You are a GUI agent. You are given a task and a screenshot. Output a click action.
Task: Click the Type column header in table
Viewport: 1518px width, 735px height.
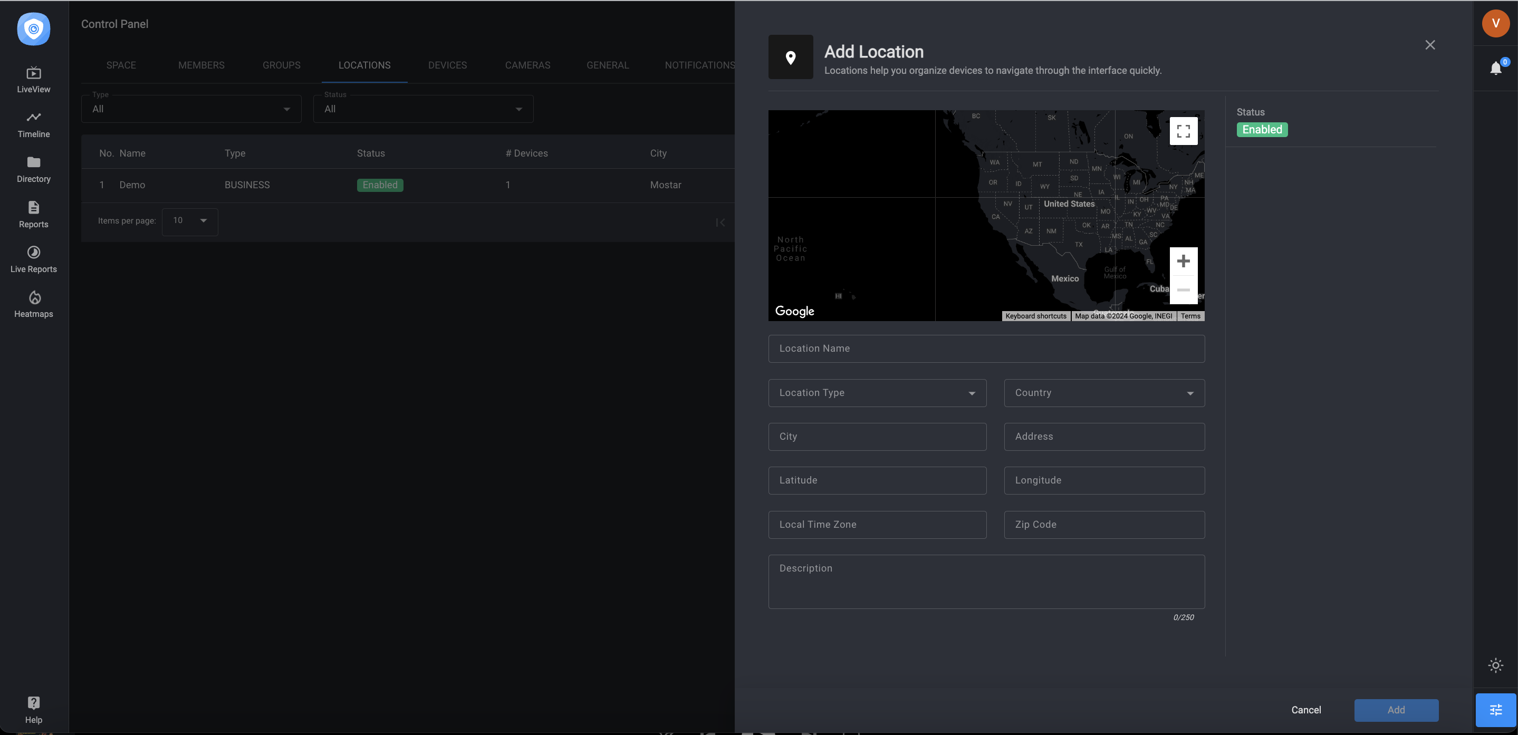(x=235, y=153)
